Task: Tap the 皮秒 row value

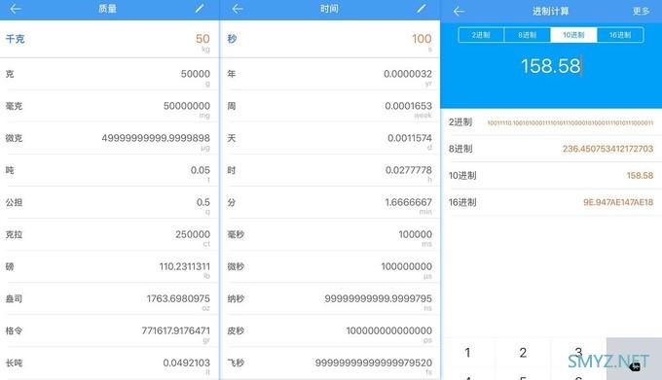Action: click(388, 330)
